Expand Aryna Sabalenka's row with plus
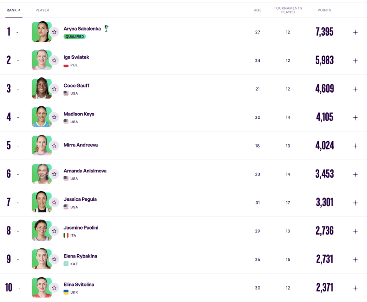 [355, 32]
